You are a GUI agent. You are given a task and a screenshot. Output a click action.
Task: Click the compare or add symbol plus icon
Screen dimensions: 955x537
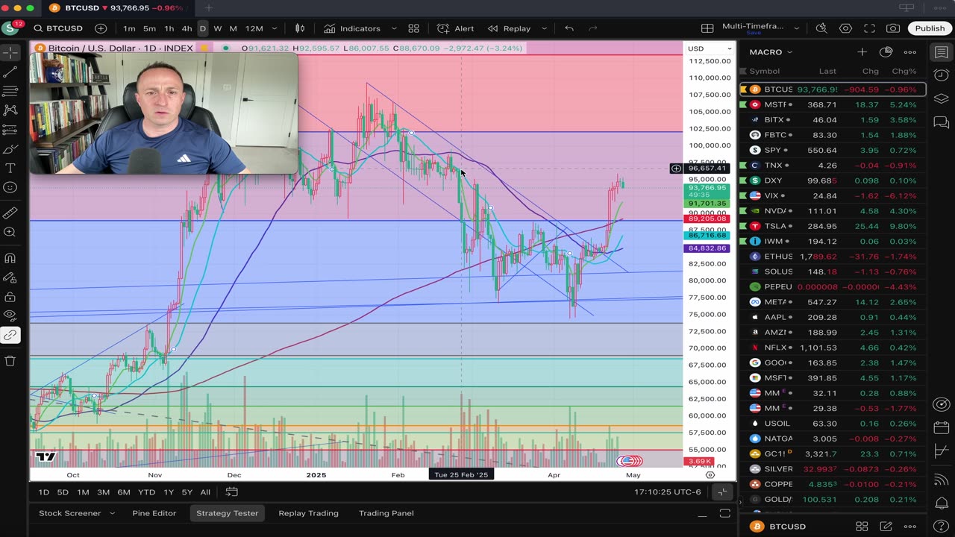tap(101, 28)
